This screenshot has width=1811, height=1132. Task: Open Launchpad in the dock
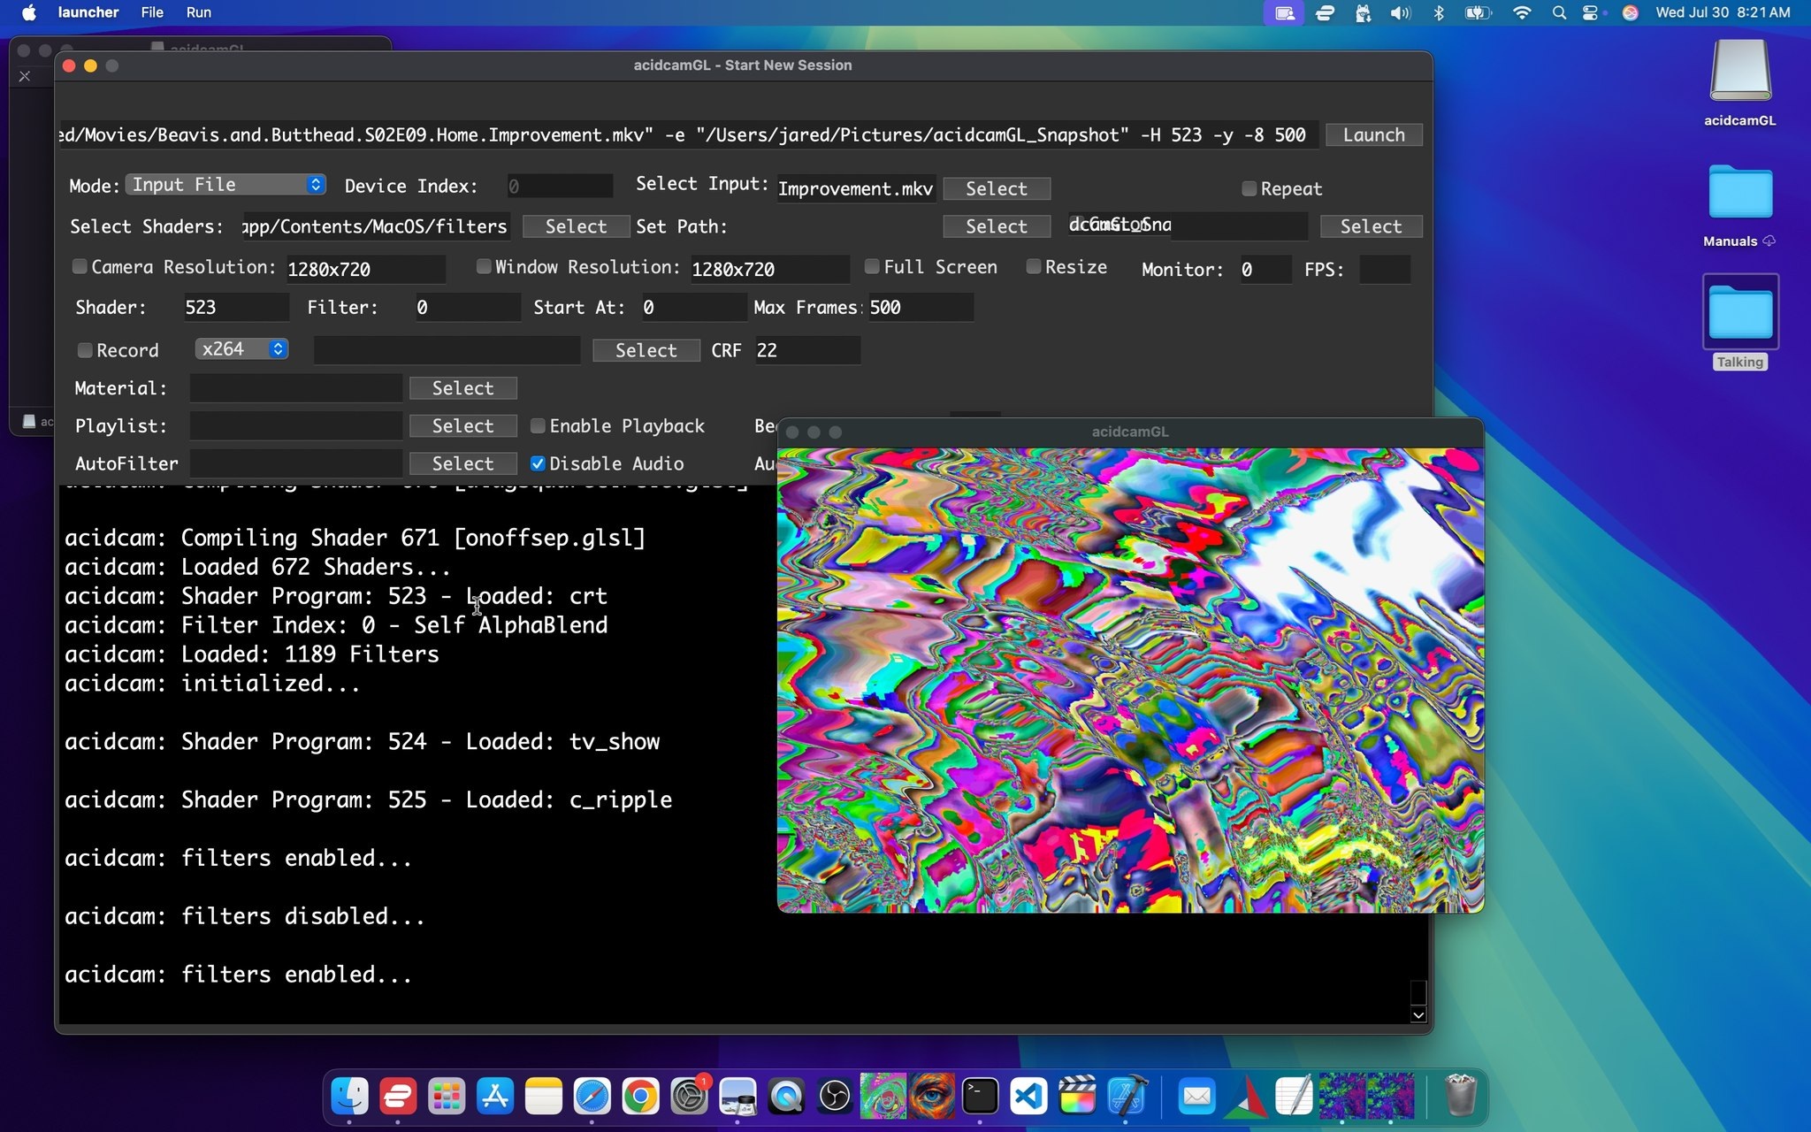447,1098
